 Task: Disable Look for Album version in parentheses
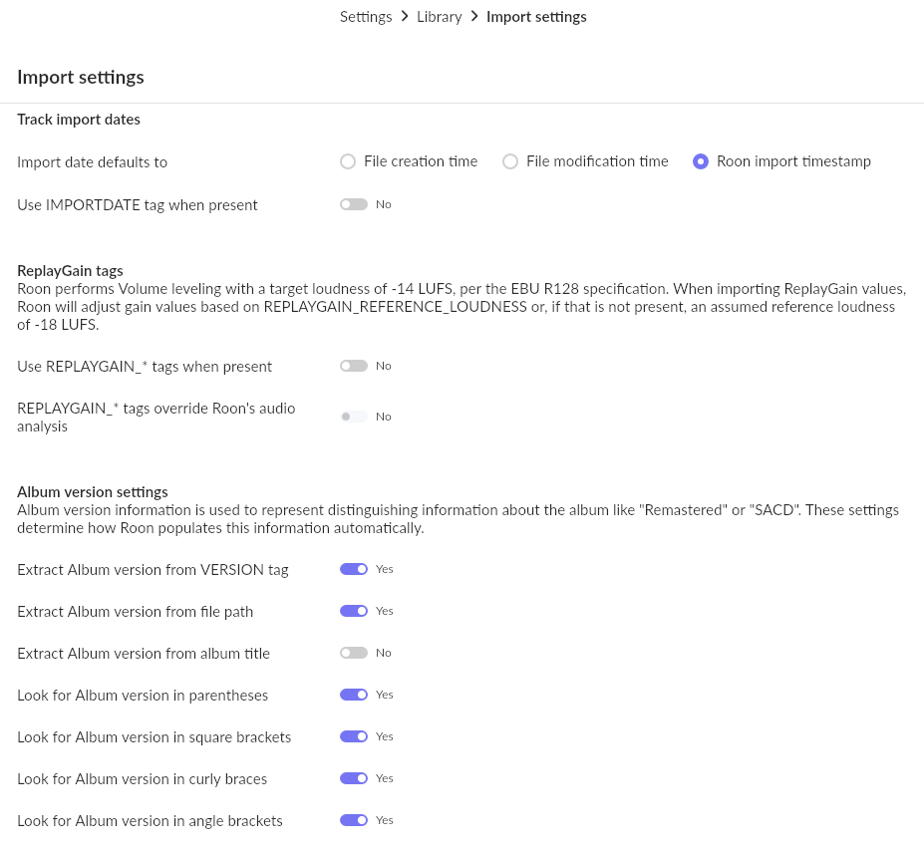tap(354, 695)
